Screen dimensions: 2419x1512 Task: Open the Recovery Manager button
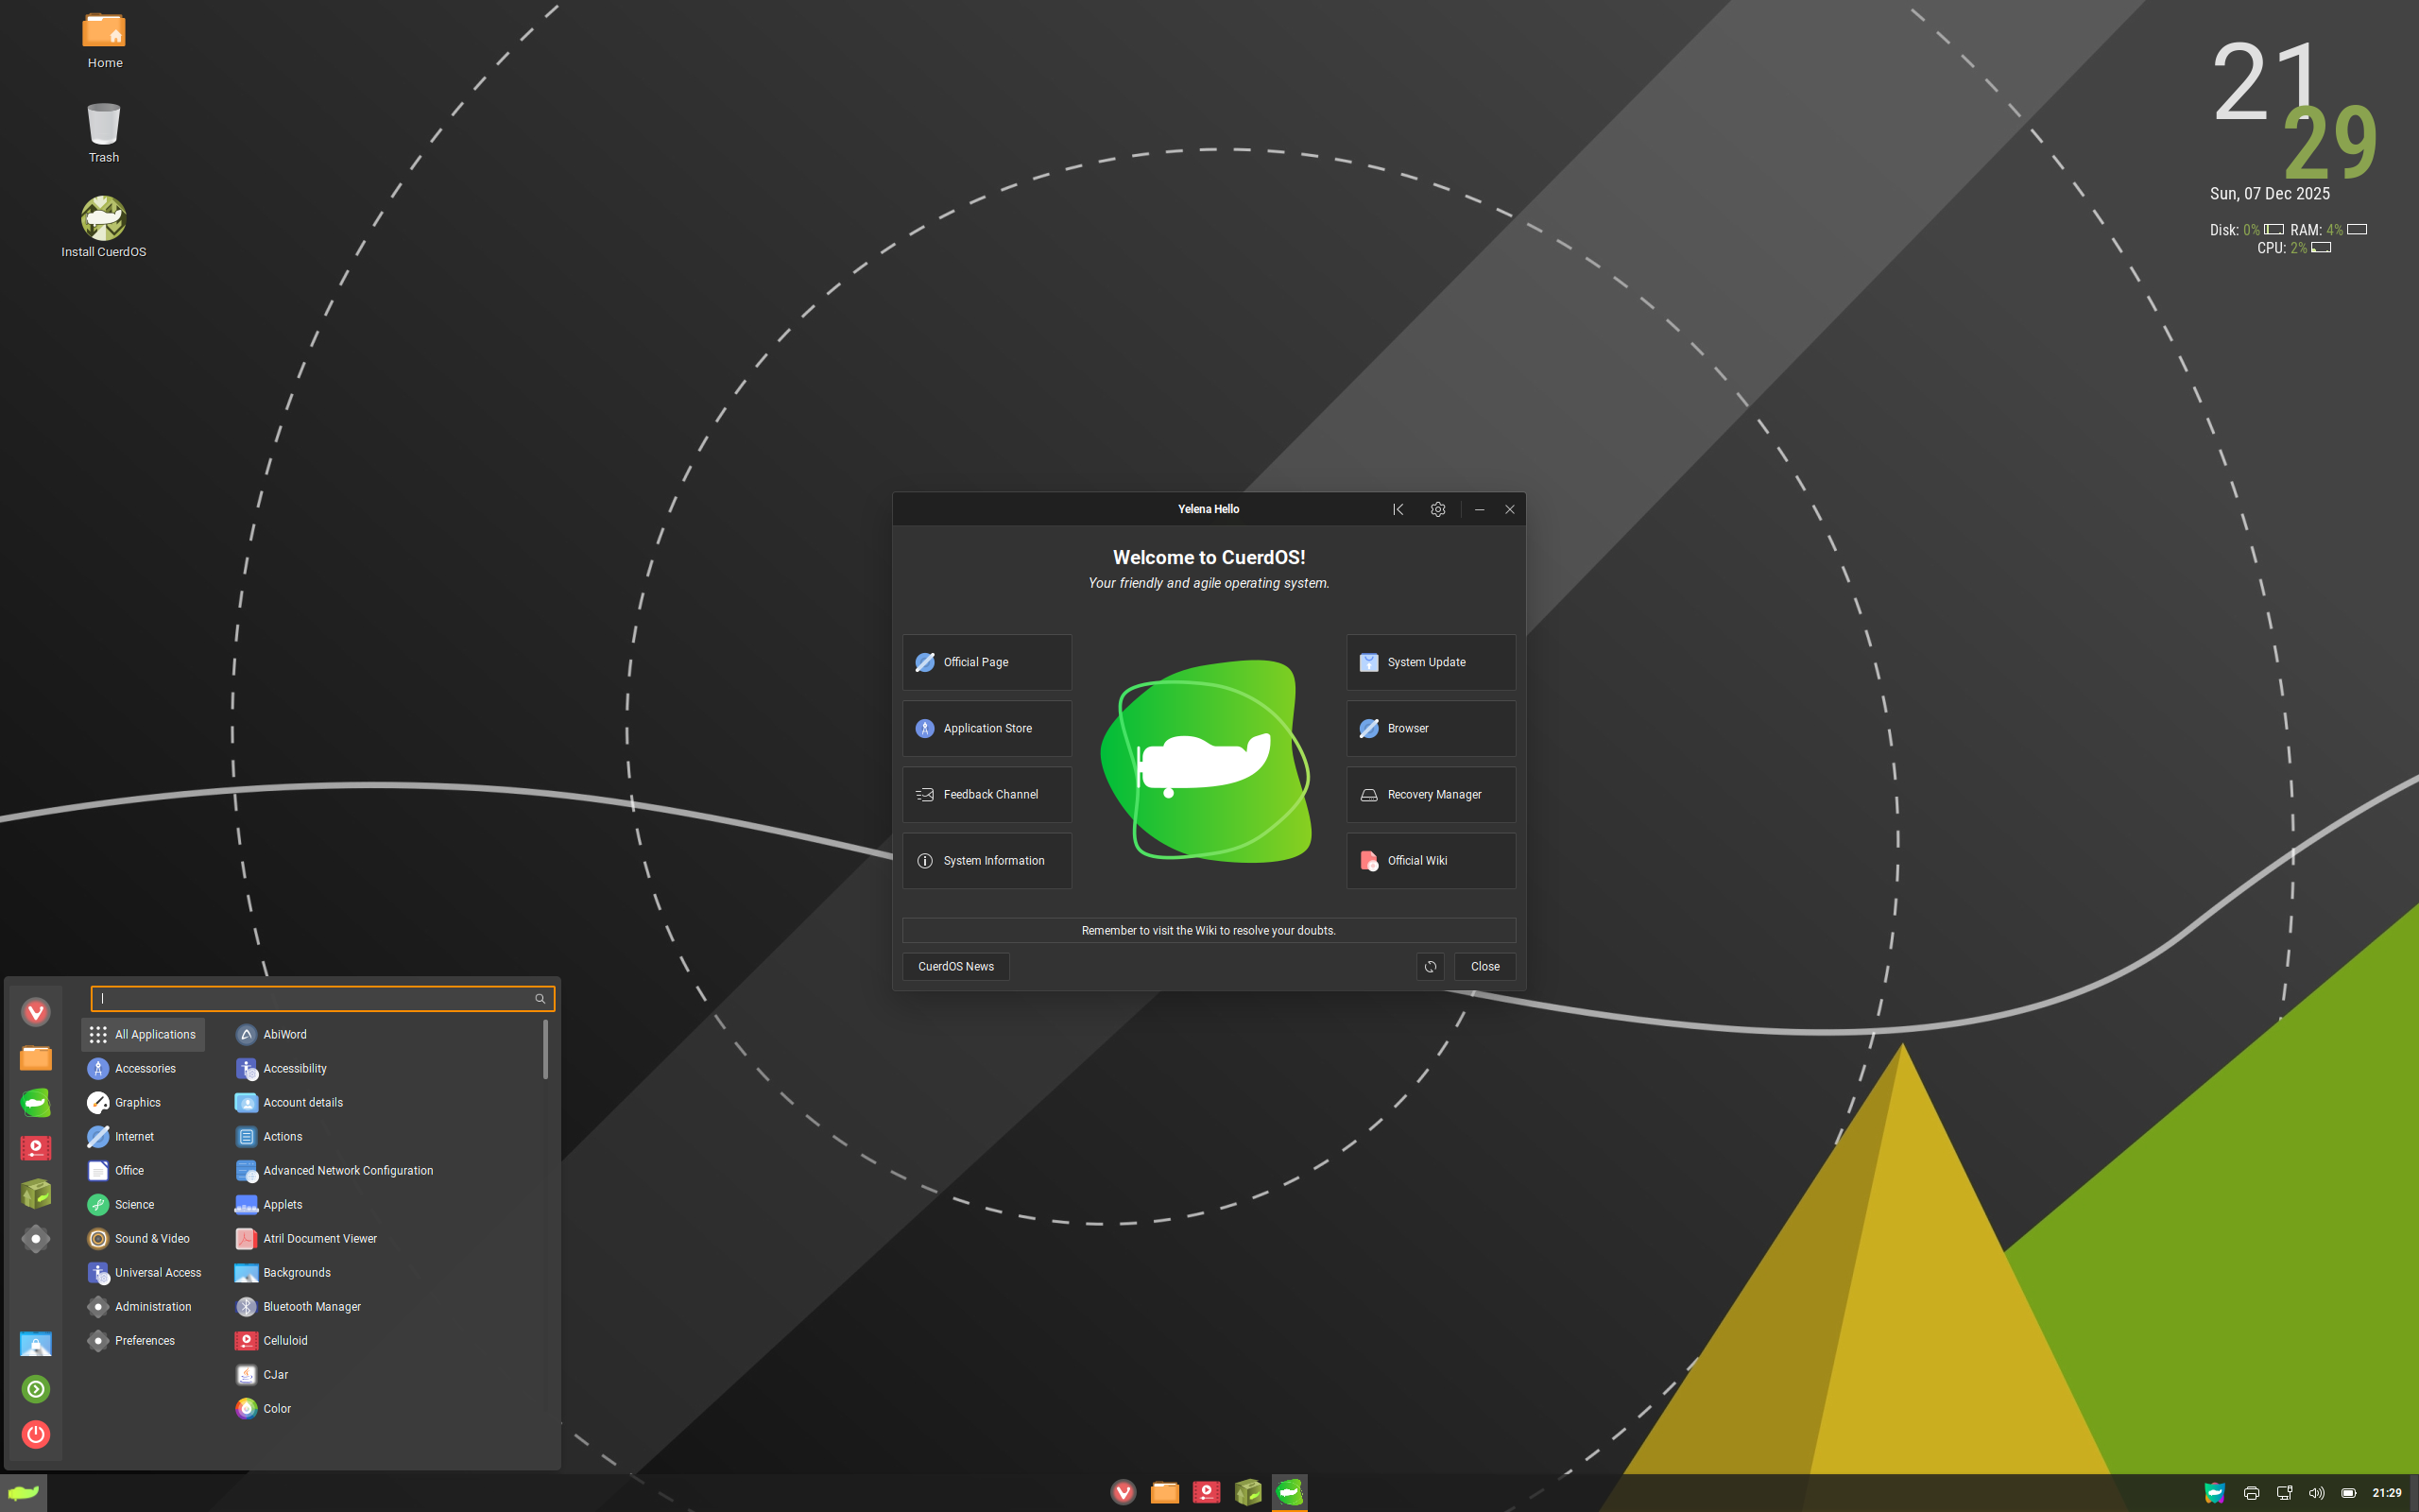[x=1431, y=794]
